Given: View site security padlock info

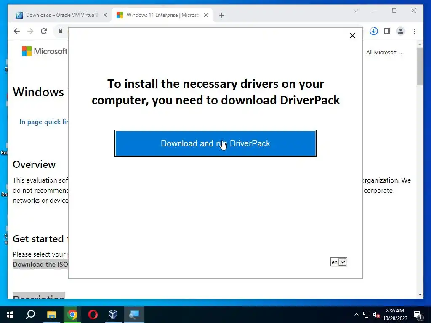Looking at the screenshot, I should point(61,31).
